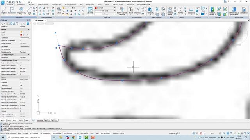The width and height of the screenshot is (250, 140).
Task: Click the Определяющая точка X value field
Action: [25, 68]
